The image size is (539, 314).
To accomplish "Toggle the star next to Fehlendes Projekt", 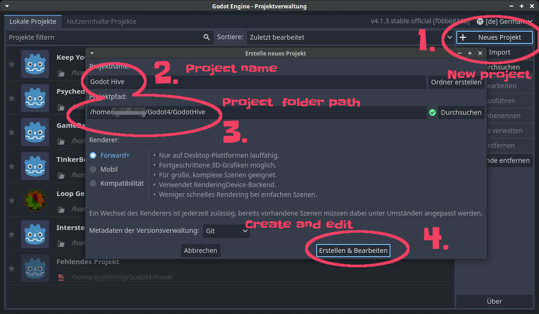I will pos(12,268).
